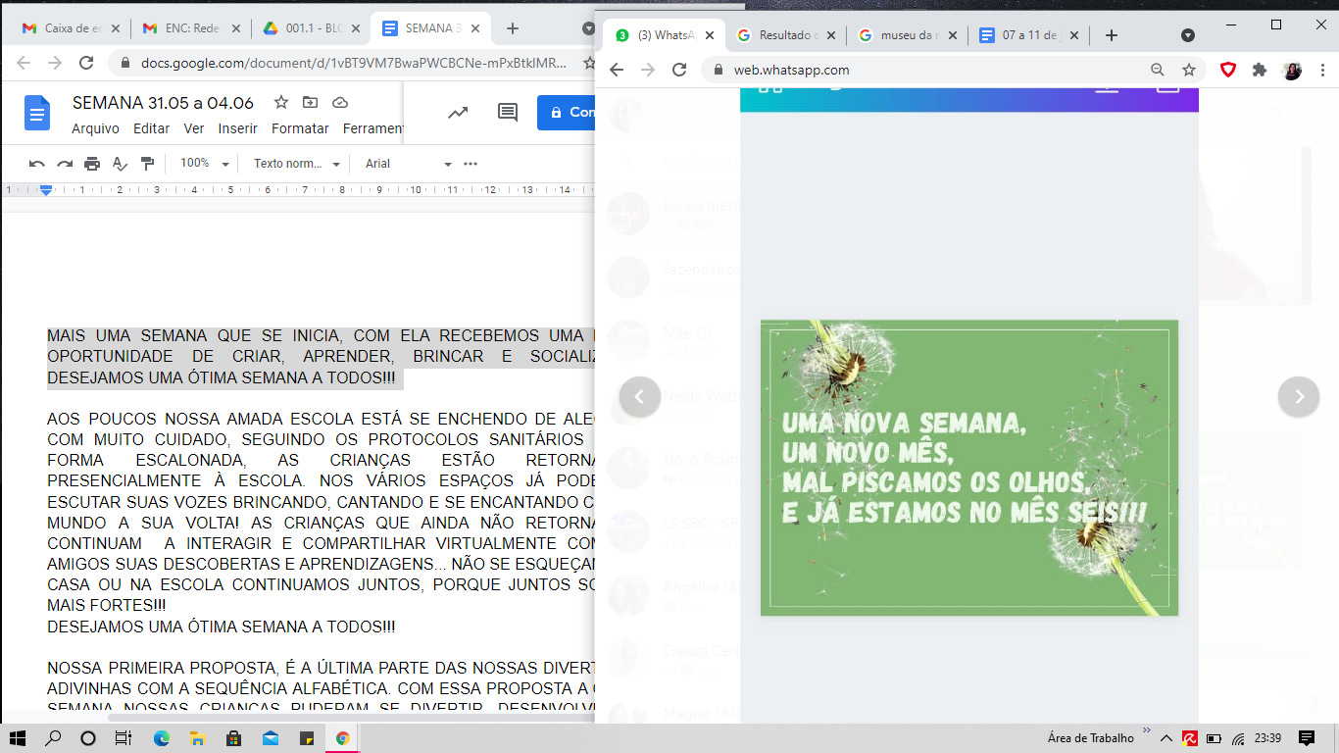1339x753 pixels.
Task: Show more toolbar options three dots
Action: [471, 164]
